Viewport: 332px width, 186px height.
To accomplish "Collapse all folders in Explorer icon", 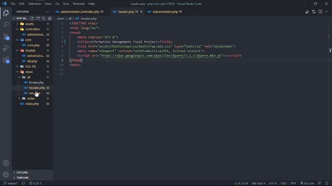I will pyautogui.click(x=50, y=19).
